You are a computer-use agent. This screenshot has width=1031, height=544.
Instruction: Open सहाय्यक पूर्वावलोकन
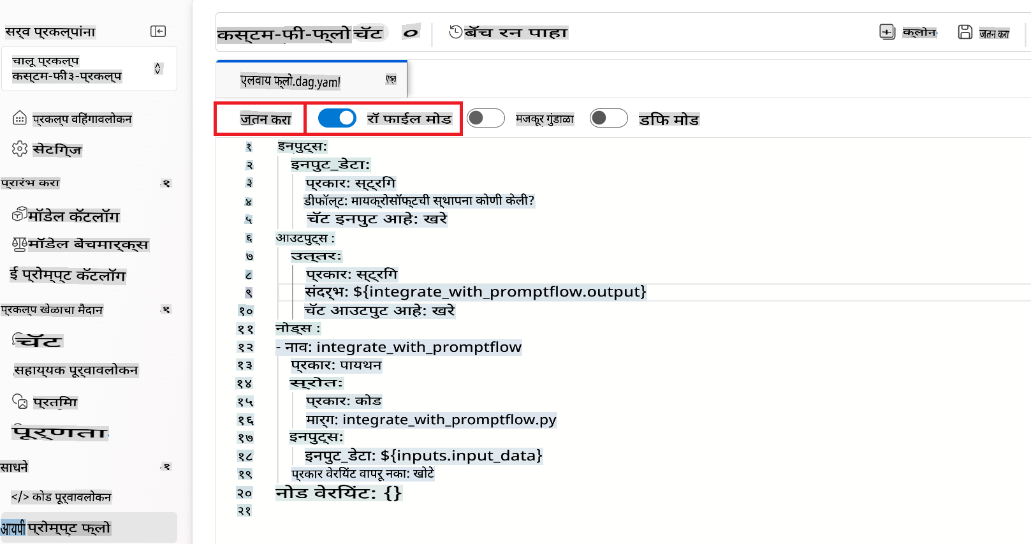point(76,370)
